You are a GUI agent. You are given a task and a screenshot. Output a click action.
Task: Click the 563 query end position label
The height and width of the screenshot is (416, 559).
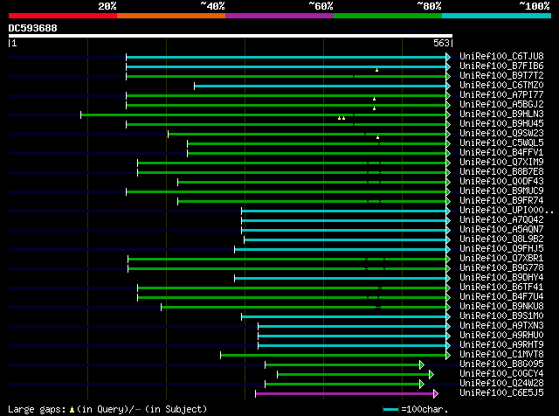pyautogui.click(x=441, y=43)
